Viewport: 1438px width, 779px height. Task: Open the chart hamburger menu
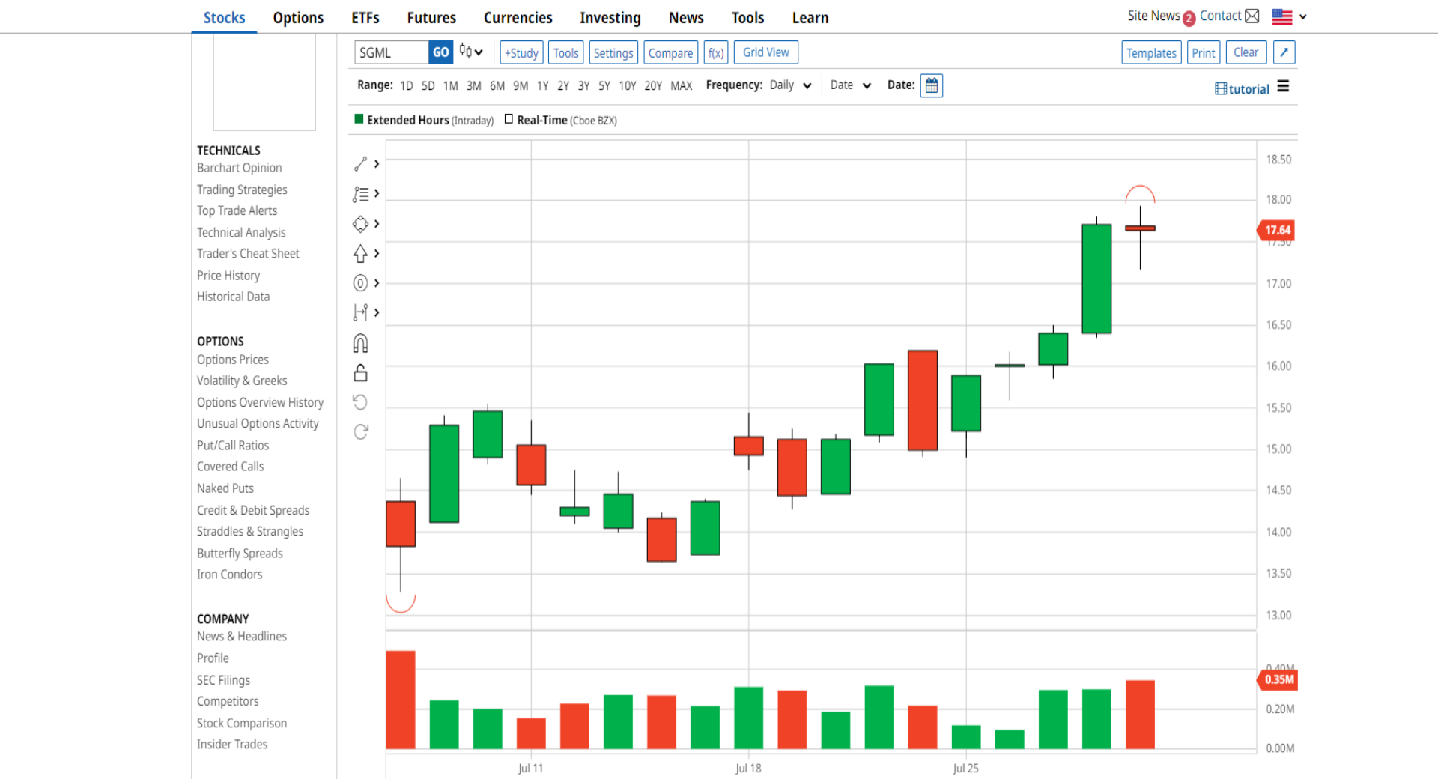coord(1283,87)
